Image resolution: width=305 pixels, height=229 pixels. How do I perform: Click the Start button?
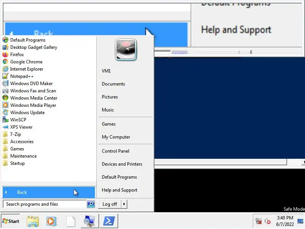[x=11, y=221]
